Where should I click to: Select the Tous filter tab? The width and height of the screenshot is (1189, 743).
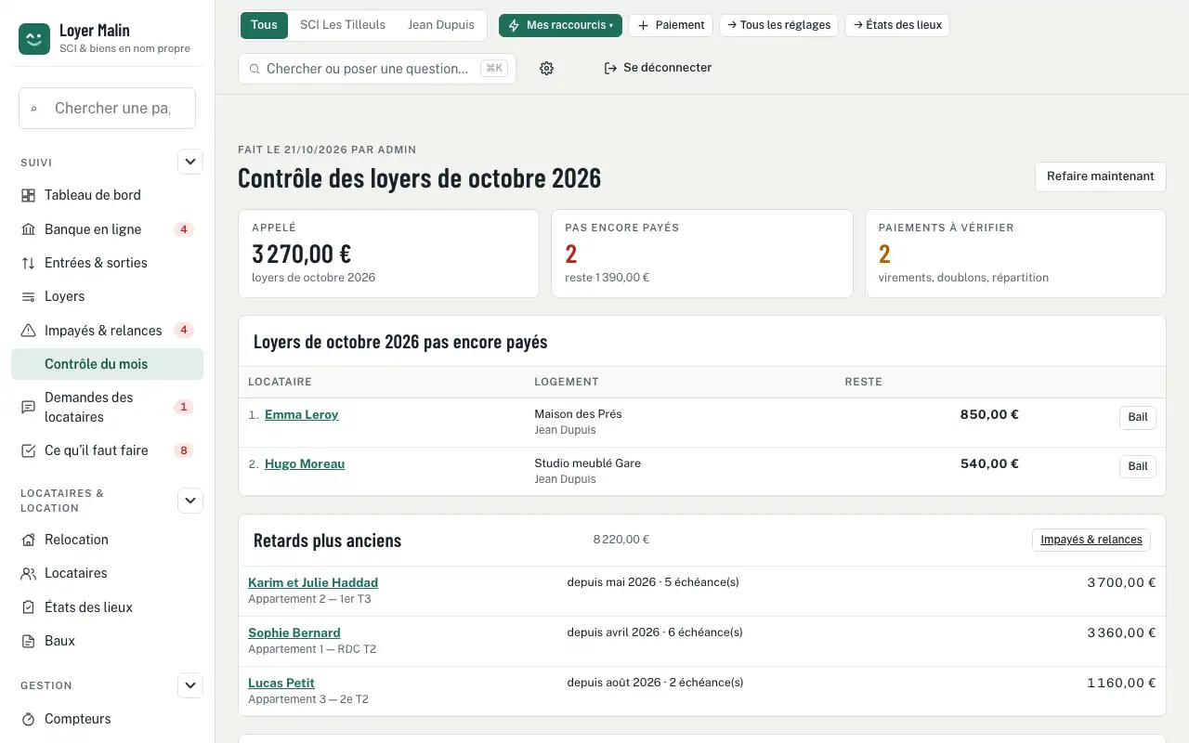[x=264, y=25]
